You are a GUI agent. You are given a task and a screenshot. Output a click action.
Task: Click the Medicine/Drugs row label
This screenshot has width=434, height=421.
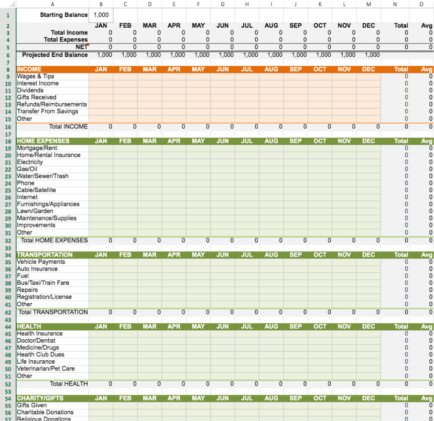(x=38, y=348)
